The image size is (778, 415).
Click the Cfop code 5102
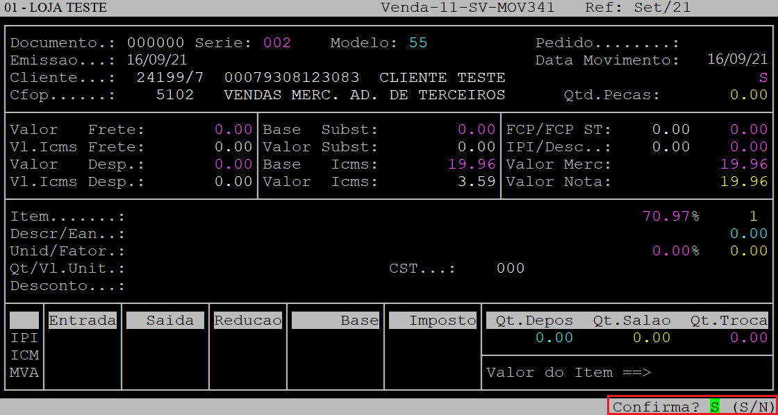tap(175, 95)
